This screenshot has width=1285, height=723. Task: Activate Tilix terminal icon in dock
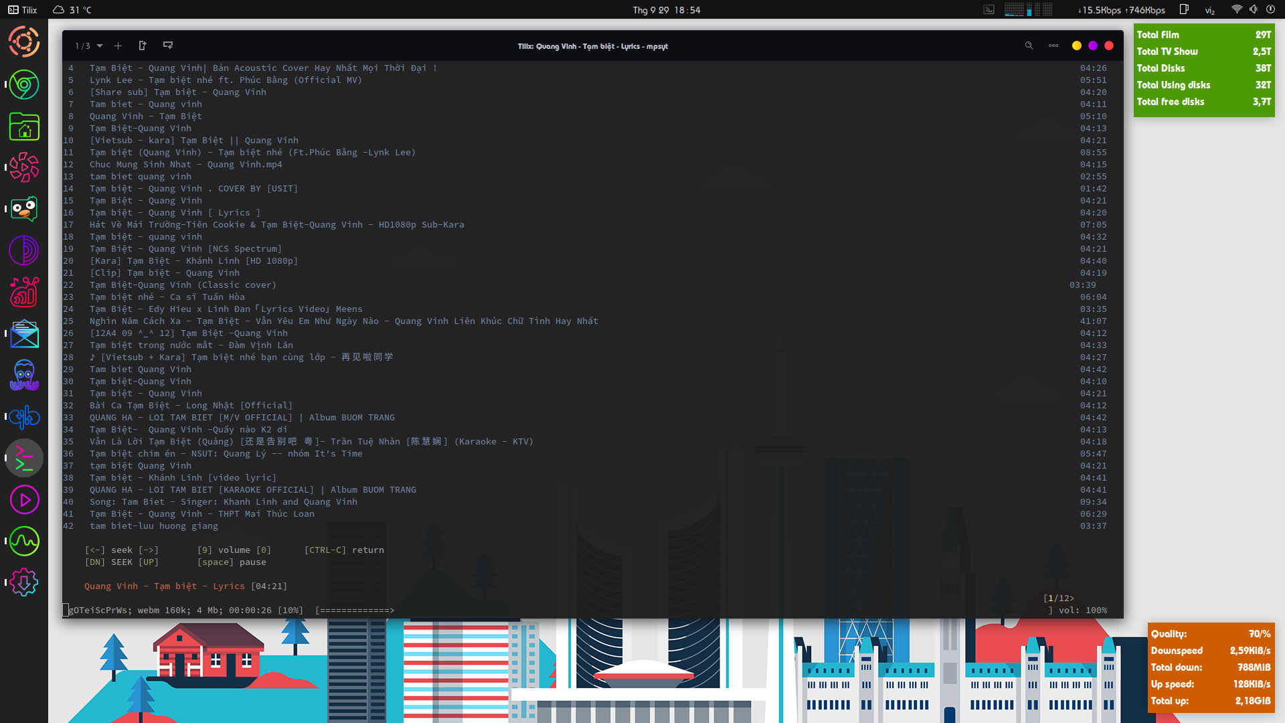[x=24, y=458]
